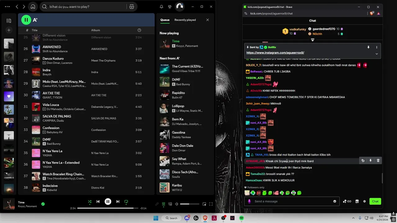
Task: Click Rapidito album art in queue
Action: [164, 95]
